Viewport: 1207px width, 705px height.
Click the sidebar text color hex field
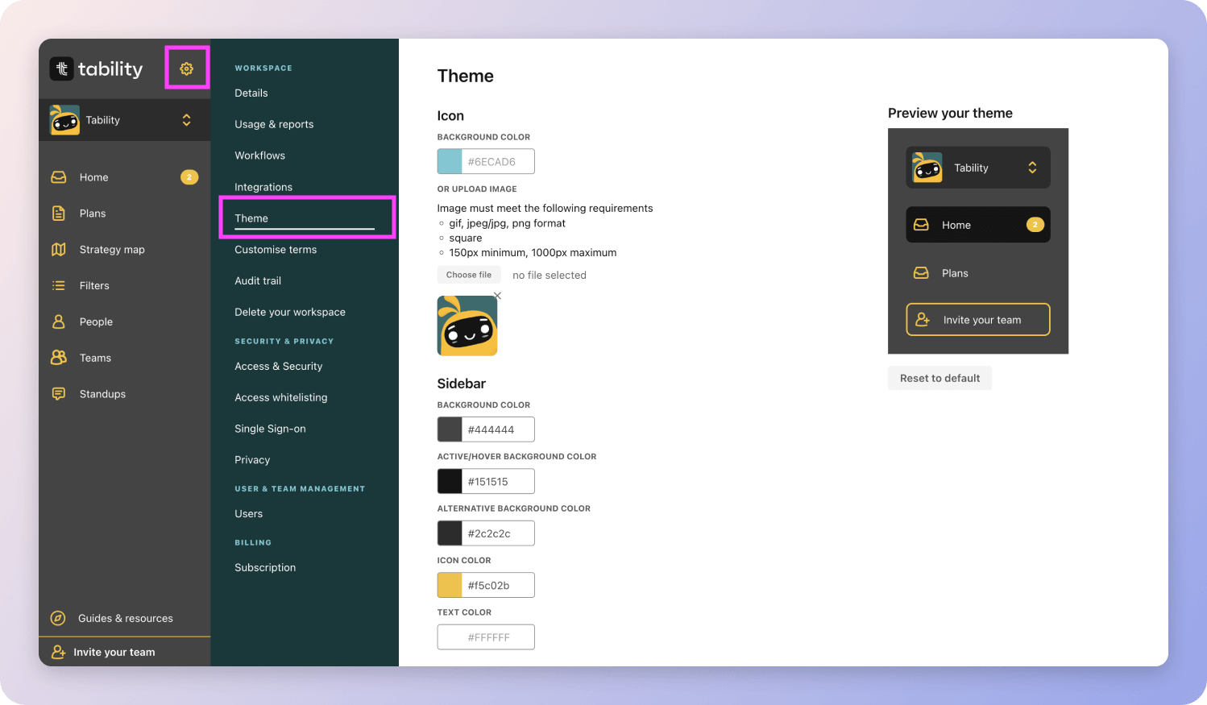coord(497,637)
